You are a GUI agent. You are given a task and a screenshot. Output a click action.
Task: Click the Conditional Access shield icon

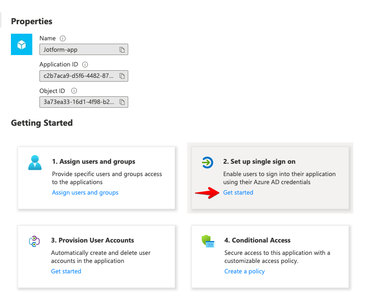coord(208,241)
